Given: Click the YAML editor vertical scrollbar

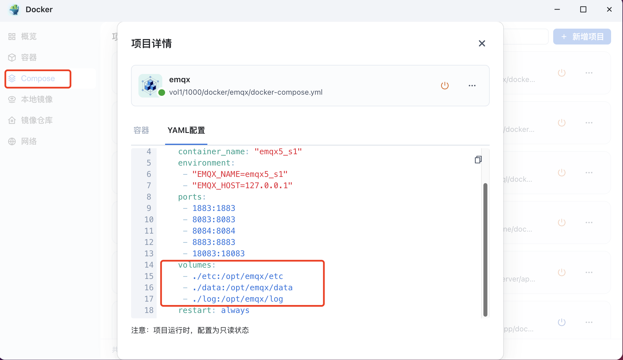Looking at the screenshot, I should [x=485, y=249].
